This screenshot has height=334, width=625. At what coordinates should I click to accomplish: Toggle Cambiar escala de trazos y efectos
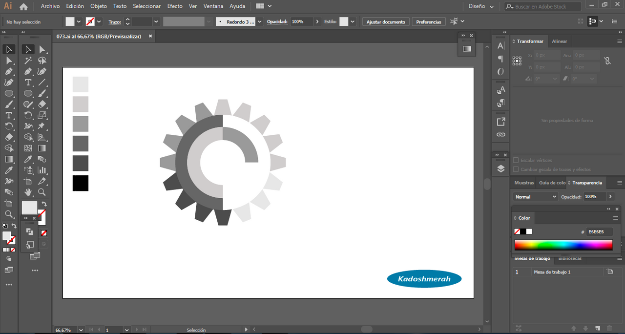(516, 169)
